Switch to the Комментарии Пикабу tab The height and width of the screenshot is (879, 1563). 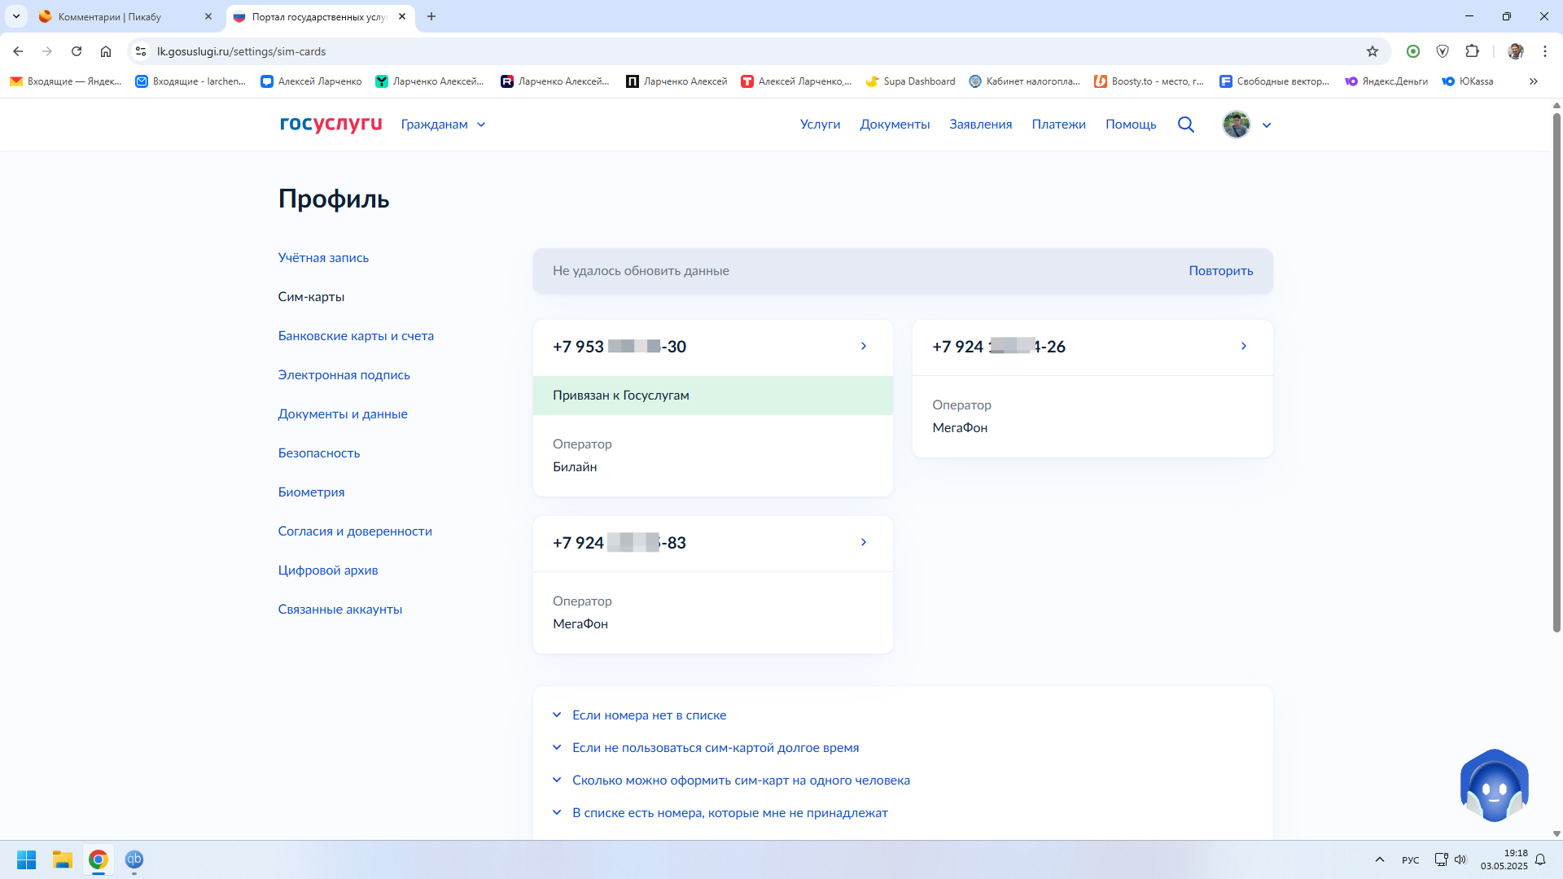110,16
